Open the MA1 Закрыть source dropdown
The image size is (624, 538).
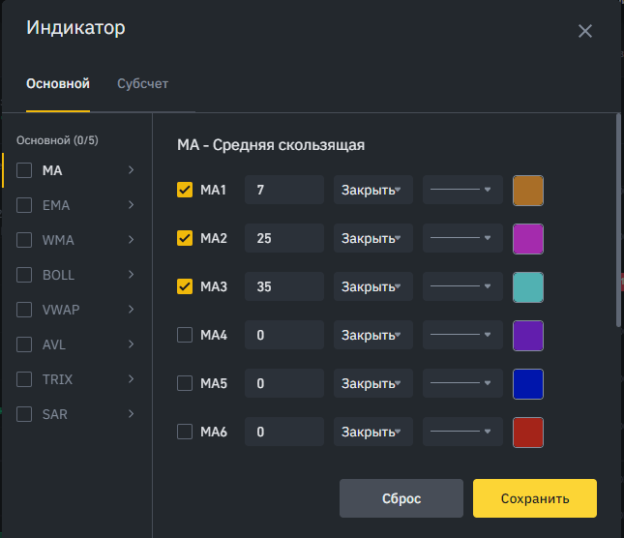pyautogui.click(x=372, y=190)
